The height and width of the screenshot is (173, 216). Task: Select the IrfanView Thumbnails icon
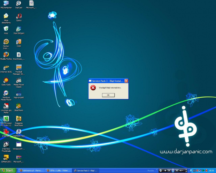coord(6,146)
